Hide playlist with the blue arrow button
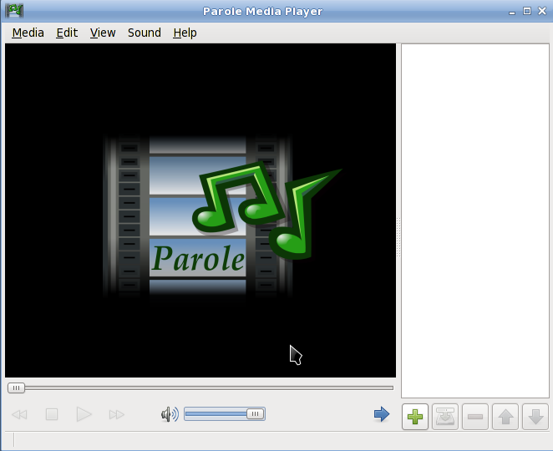 click(x=382, y=414)
